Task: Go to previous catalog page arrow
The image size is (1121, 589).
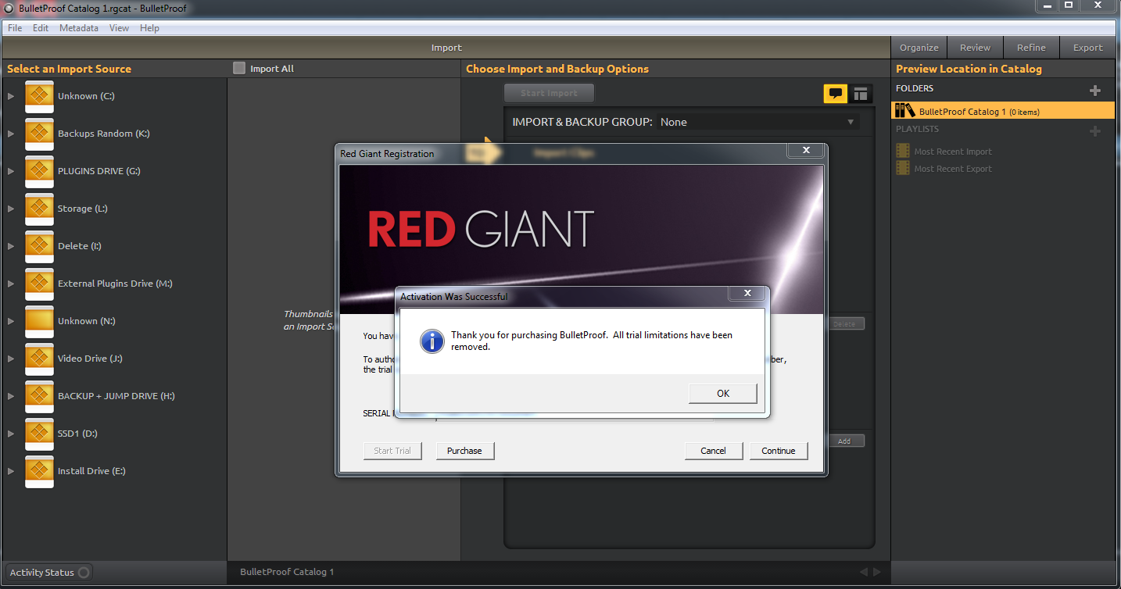Action: [x=864, y=573]
